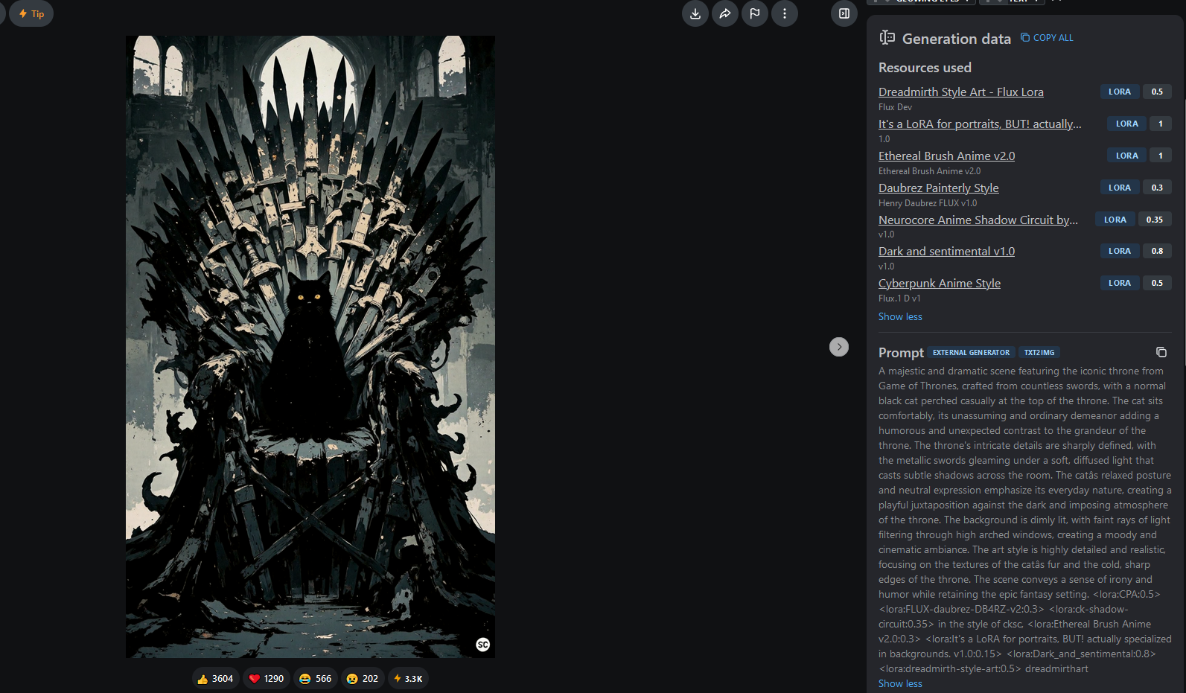The height and width of the screenshot is (693, 1186).
Task: Click the black cat throne image
Action: 310,346
